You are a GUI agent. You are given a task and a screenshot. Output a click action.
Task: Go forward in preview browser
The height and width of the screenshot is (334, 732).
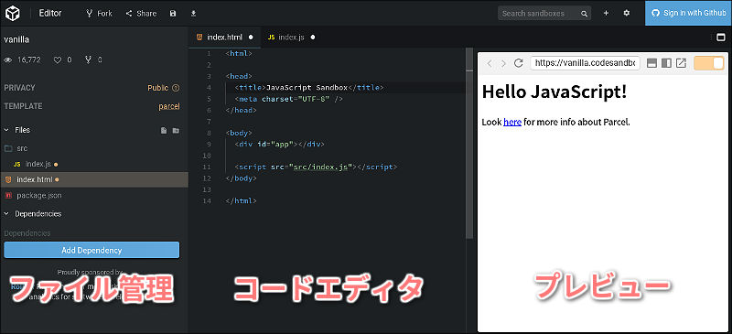503,63
